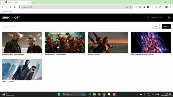Open the Chrome profile avatar
The image size is (173, 97).
click(167, 7)
